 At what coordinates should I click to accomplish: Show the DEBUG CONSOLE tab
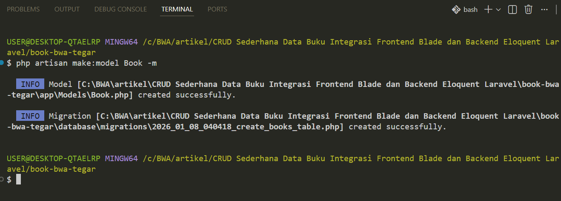pyautogui.click(x=120, y=9)
